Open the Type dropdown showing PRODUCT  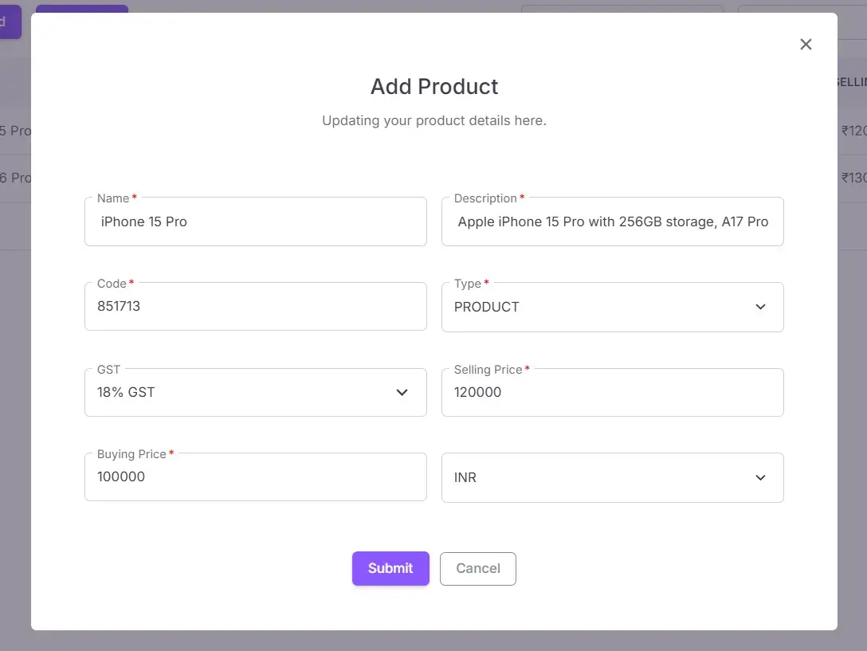click(x=613, y=307)
